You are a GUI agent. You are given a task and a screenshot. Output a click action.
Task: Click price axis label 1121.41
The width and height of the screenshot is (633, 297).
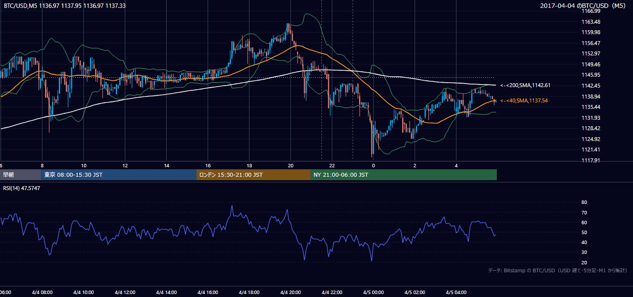tap(591, 149)
